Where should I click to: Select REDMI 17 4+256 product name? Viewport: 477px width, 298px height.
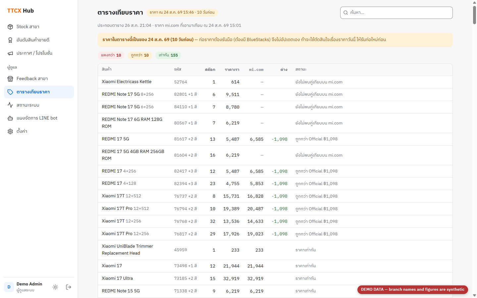coord(119,171)
